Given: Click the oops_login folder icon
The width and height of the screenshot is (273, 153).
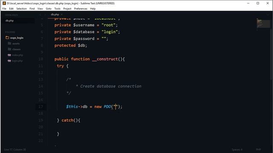Looking at the screenshot, I should tap(7, 38).
